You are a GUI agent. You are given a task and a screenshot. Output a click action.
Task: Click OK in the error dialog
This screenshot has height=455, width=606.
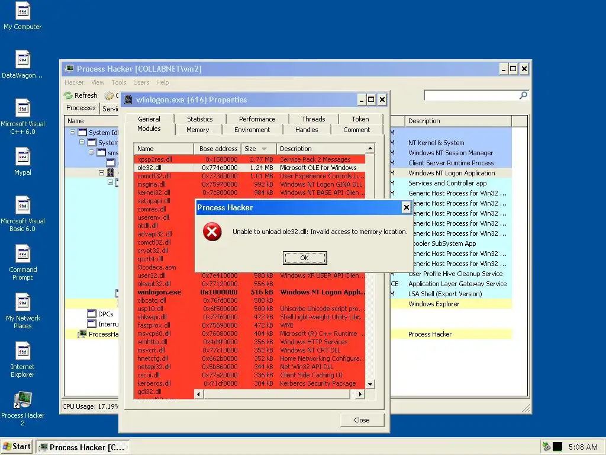pos(305,258)
